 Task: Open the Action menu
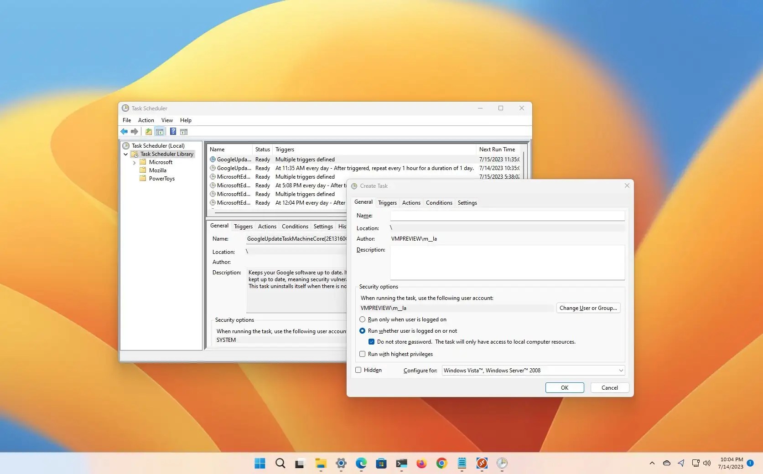pos(145,120)
